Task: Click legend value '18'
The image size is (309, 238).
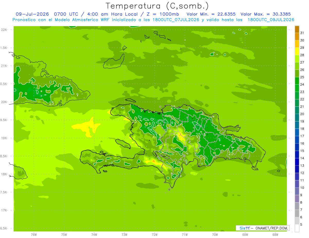Action: (x=302, y=128)
